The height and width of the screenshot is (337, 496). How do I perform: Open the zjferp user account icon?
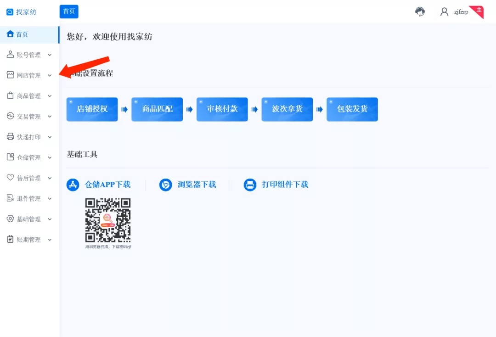(x=444, y=12)
